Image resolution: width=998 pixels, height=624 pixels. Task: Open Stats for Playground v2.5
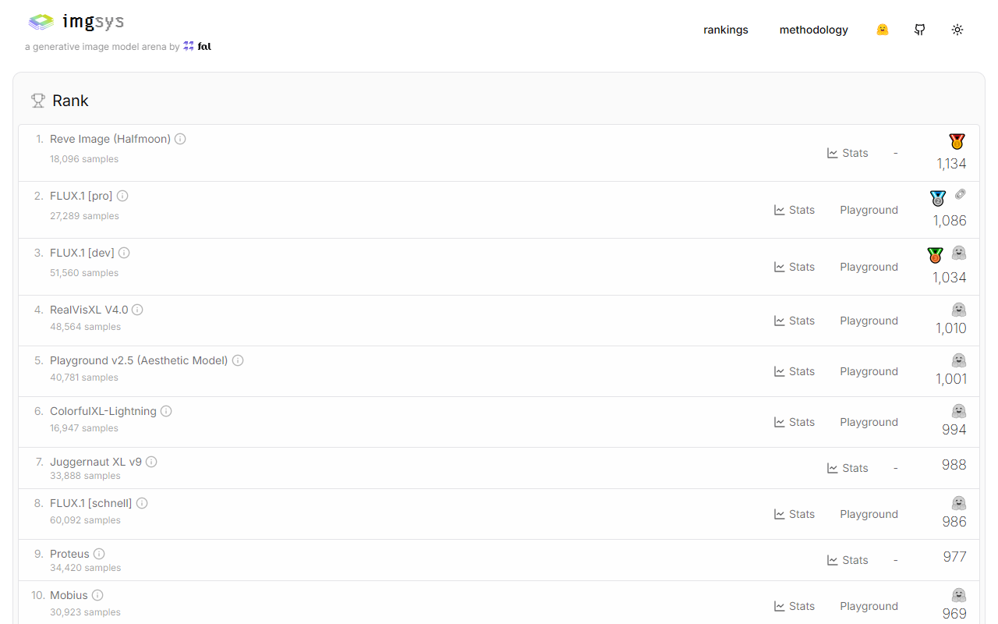point(795,371)
